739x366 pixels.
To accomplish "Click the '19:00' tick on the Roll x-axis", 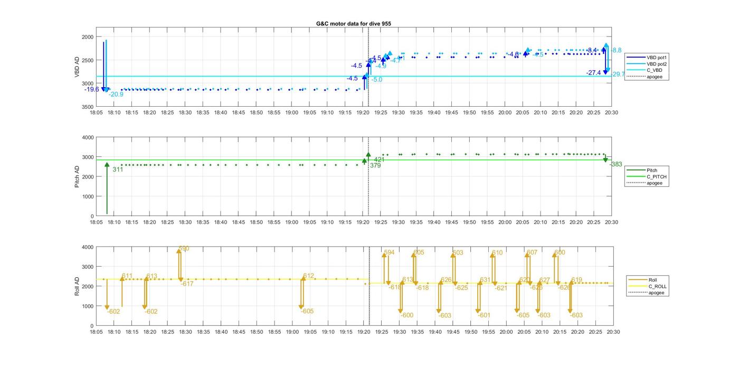I will [292, 332].
